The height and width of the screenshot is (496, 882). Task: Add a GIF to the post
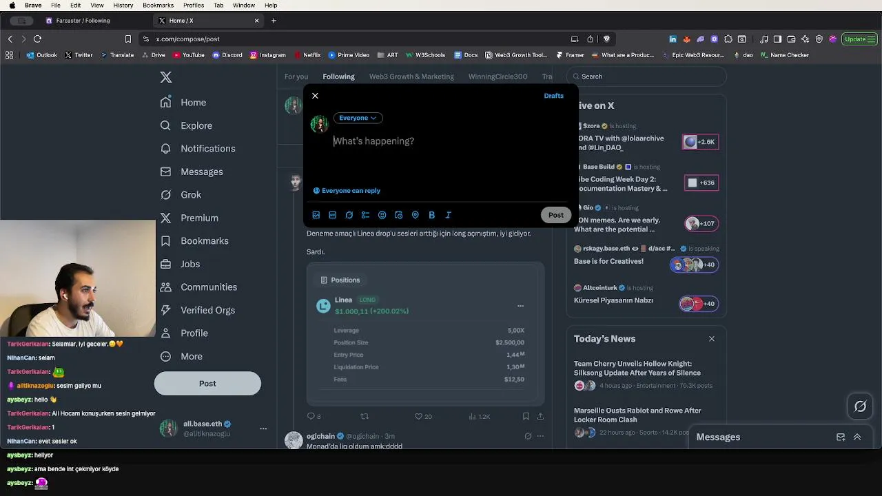(x=333, y=215)
